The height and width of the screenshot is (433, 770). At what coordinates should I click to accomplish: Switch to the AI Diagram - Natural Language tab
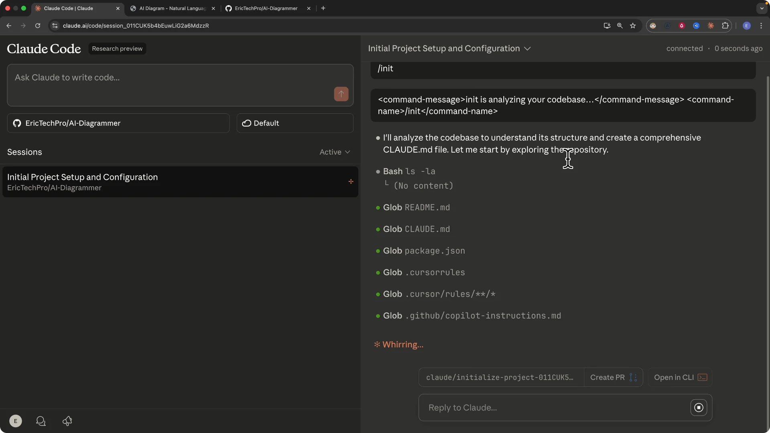pos(172,8)
